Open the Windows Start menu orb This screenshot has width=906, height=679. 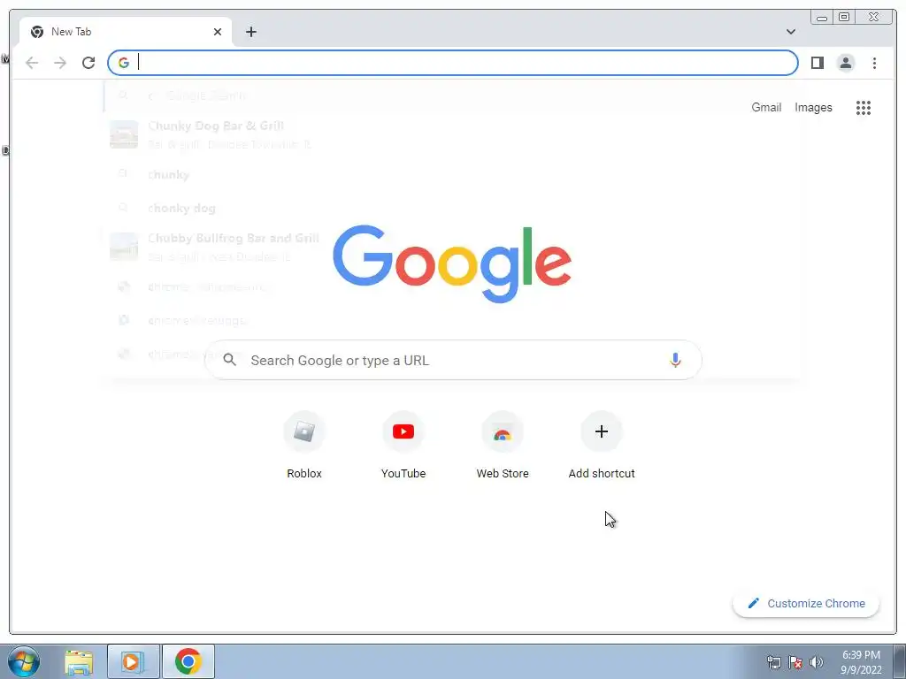(x=24, y=661)
